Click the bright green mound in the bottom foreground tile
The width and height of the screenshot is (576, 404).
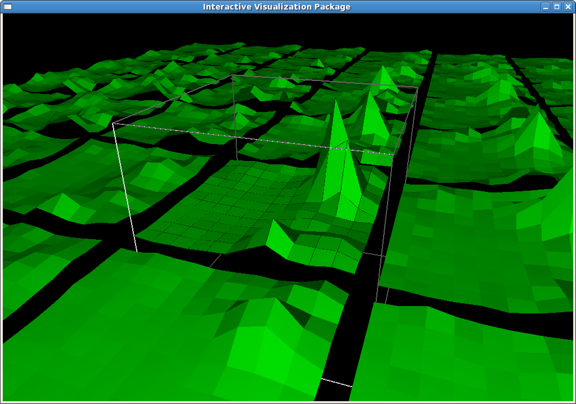(x=264, y=343)
